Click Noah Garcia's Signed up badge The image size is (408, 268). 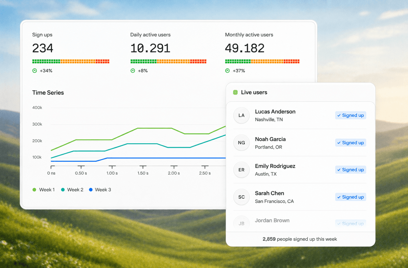(x=351, y=143)
